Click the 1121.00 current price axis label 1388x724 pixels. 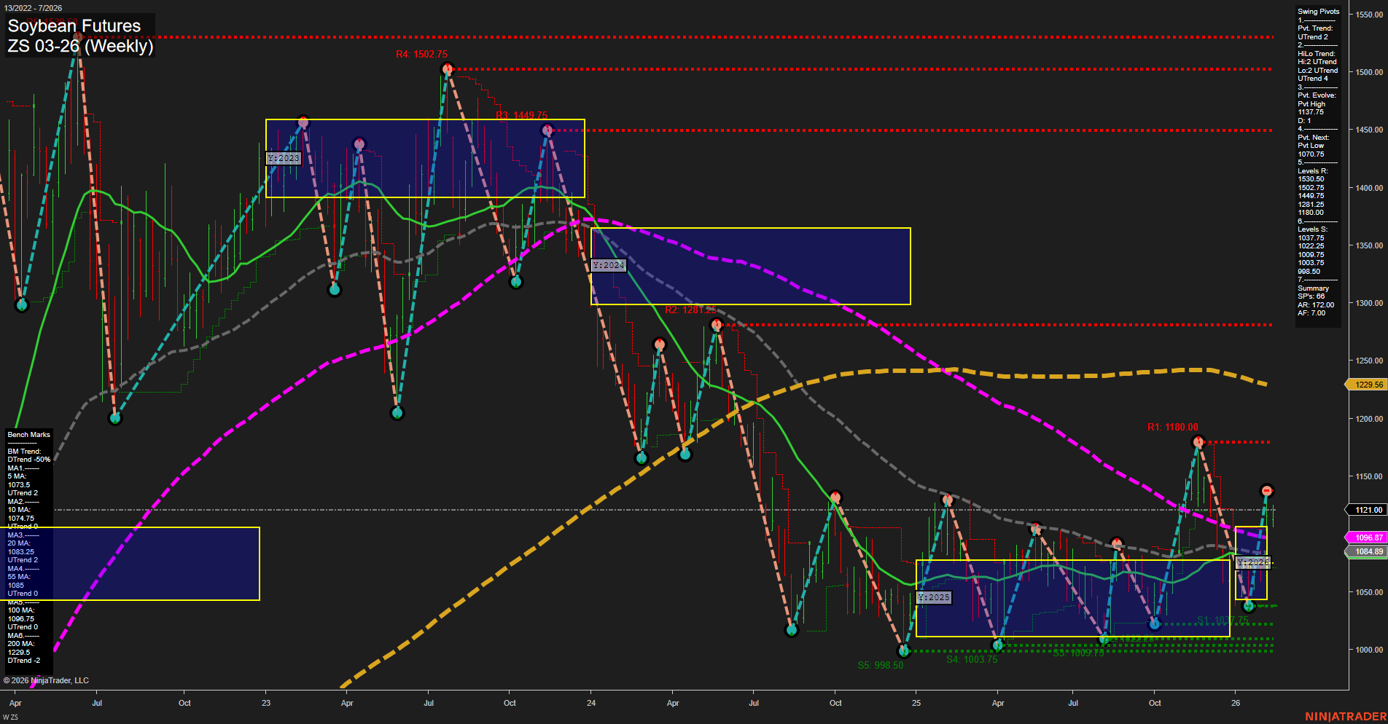tap(1367, 510)
